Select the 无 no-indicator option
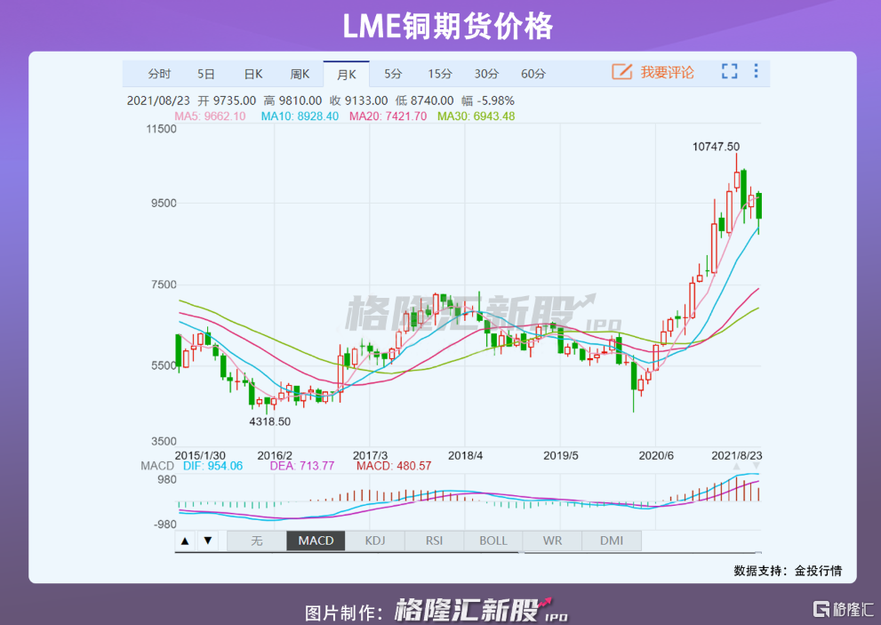 point(256,541)
